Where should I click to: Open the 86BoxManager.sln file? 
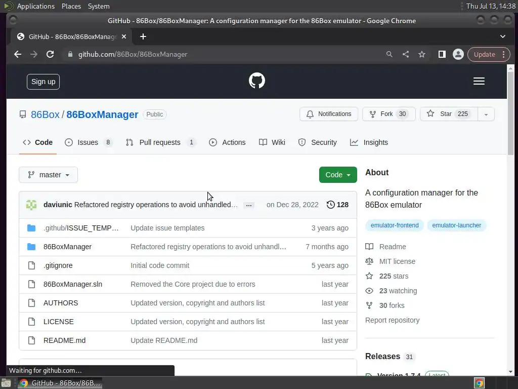pyautogui.click(x=73, y=284)
